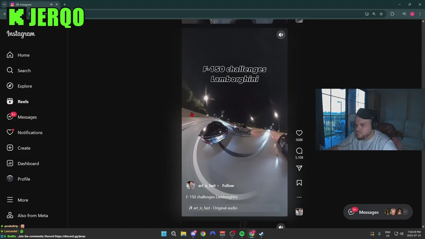Click the Instagram logo
Viewport: 425px width, 239px height.
21,34
